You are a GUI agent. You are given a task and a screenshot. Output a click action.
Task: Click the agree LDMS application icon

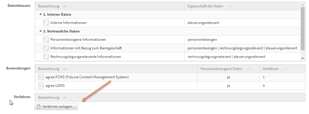tap(41, 86)
